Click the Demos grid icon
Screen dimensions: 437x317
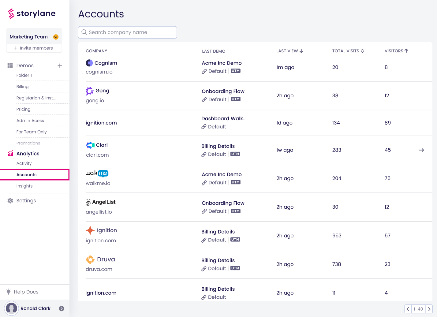(10, 65)
